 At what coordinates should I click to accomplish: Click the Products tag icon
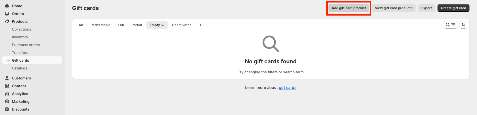[x=7, y=21]
